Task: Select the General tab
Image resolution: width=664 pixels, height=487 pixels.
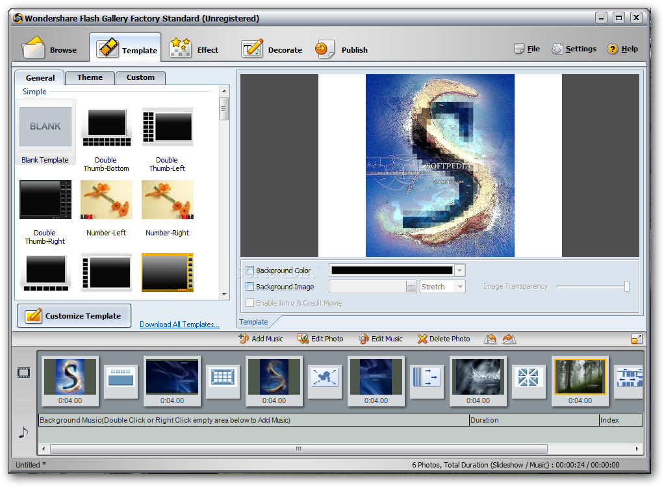Action: (x=40, y=78)
